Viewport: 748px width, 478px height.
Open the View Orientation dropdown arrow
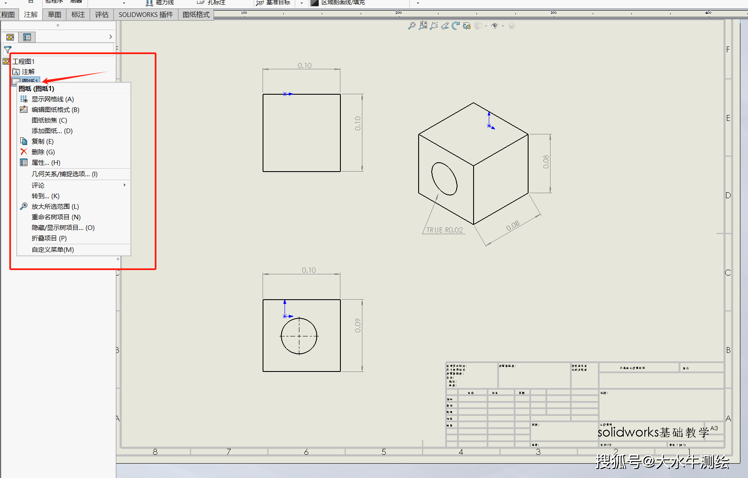coord(486,26)
